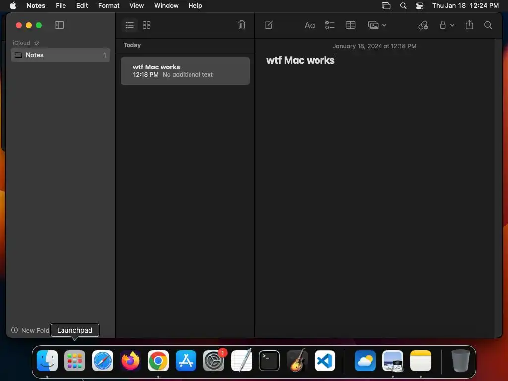The height and width of the screenshot is (381, 508).
Task: Open the File menu
Action: pos(61,5)
